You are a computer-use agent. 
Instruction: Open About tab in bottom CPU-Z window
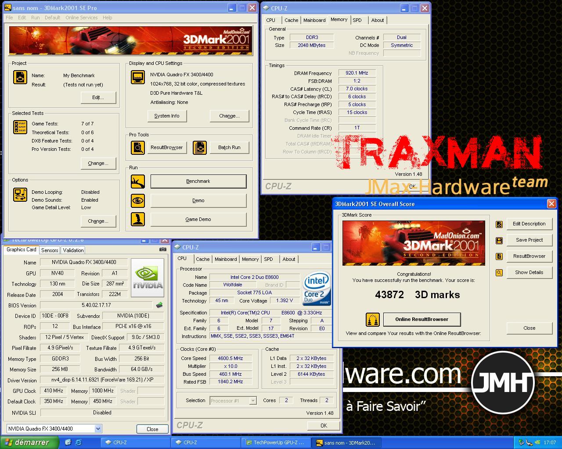[289, 259]
